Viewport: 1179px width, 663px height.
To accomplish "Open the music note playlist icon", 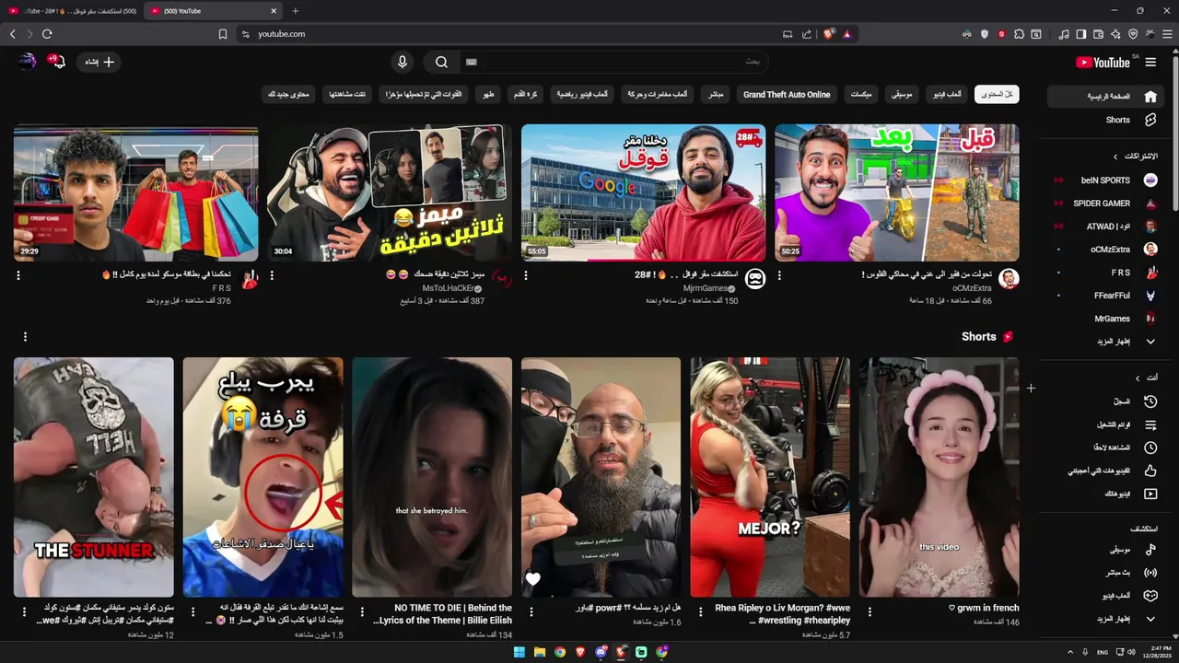I will [1064, 34].
